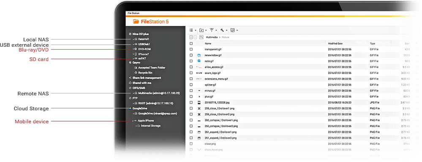The height and width of the screenshot is (162, 422).
Task: Select Nina-251plus in the sidebar
Action: (x=141, y=34)
